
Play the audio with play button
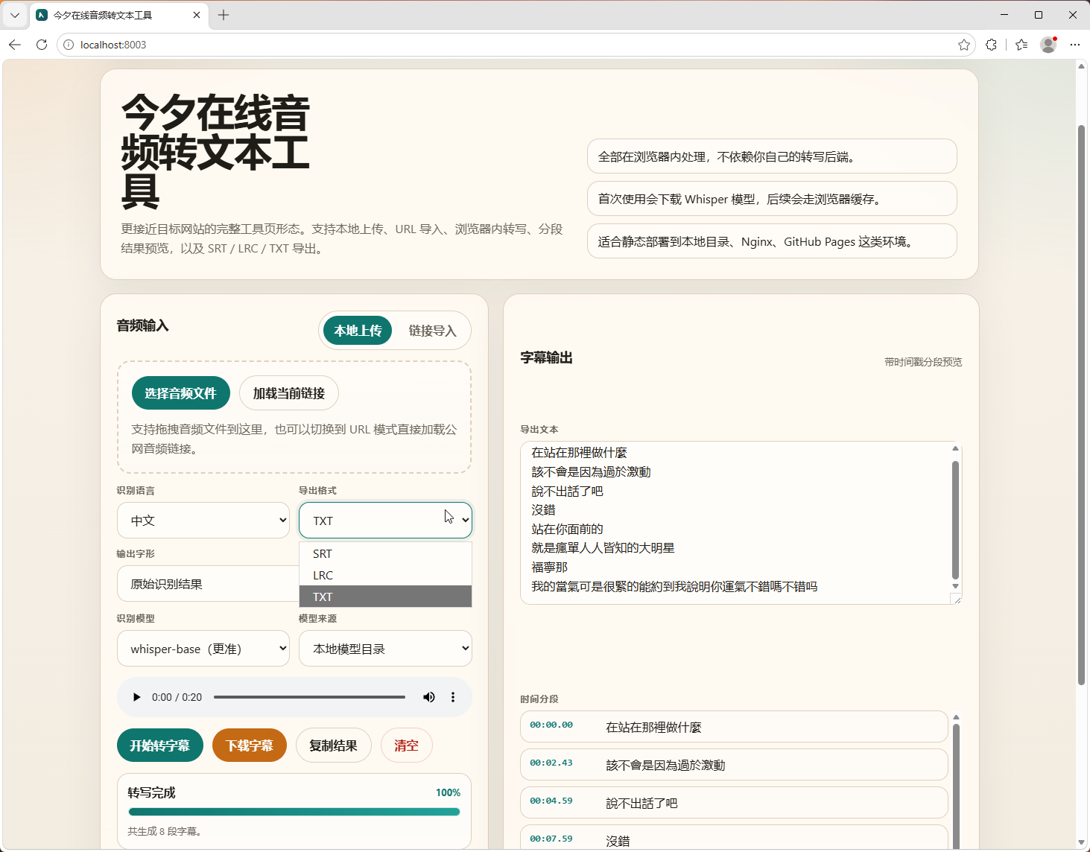pos(136,697)
